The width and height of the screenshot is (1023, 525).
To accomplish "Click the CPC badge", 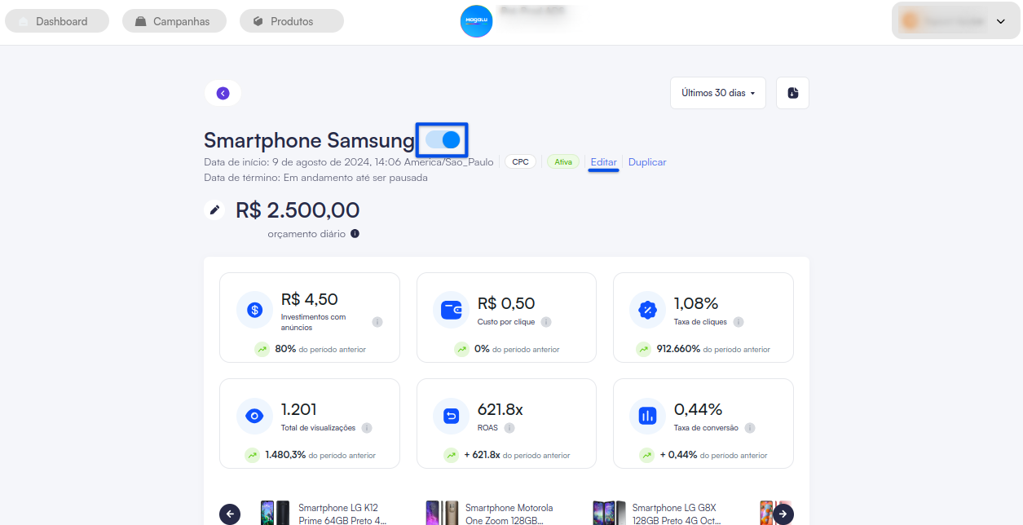I will 520,162.
